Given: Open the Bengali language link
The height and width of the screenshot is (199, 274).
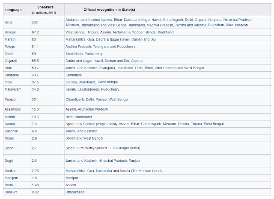Looking at the screenshot, I should coord(10,32).
